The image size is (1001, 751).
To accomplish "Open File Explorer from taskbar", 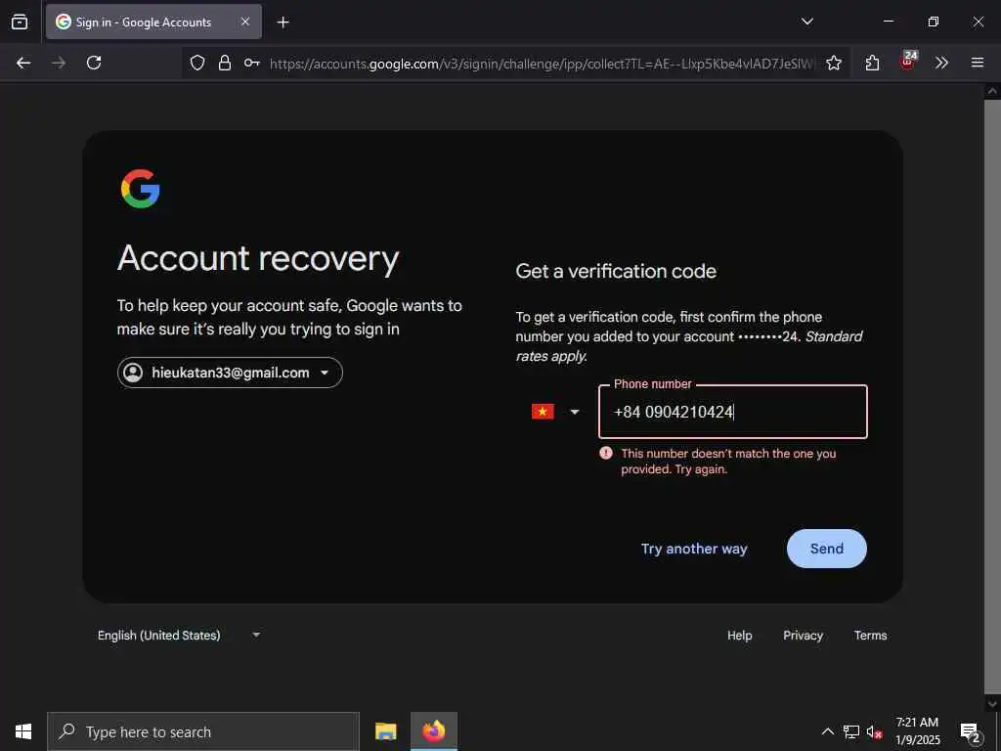I will (x=385, y=731).
